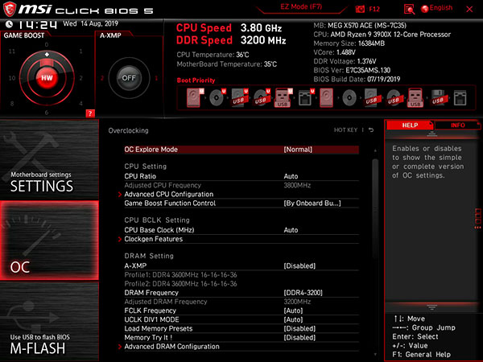The image size is (483, 362).
Task: Select A-XMP profile 2 number
Action: (102, 78)
